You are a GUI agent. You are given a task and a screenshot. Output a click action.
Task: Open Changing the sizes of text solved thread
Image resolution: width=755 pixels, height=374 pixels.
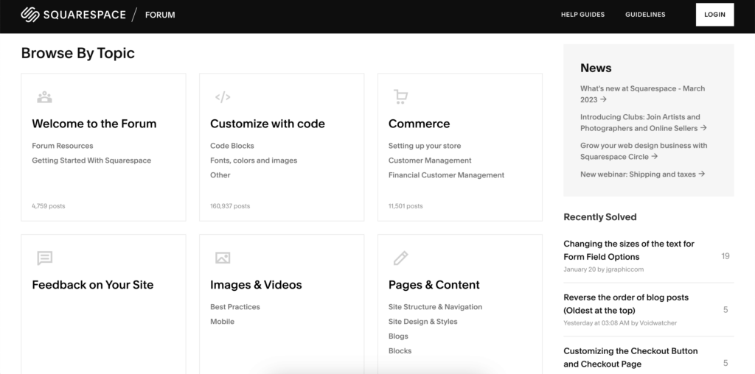tap(629, 250)
